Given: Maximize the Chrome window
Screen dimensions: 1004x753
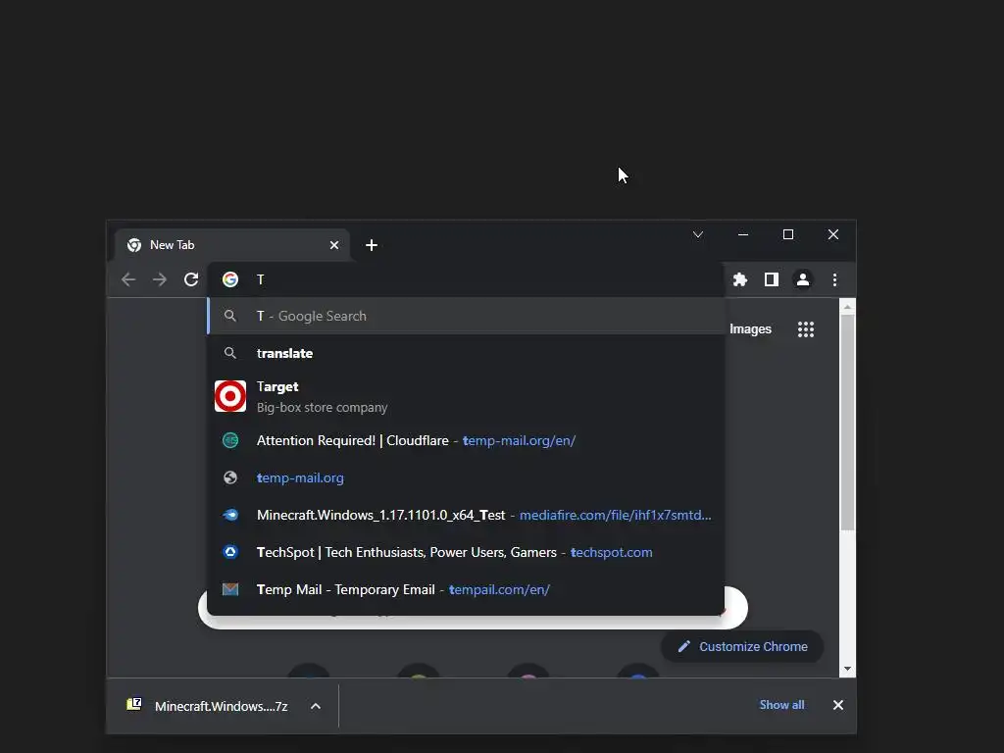Looking at the screenshot, I should (x=788, y=234).
